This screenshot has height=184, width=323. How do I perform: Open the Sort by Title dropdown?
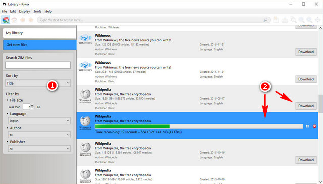tap(38, 83)
